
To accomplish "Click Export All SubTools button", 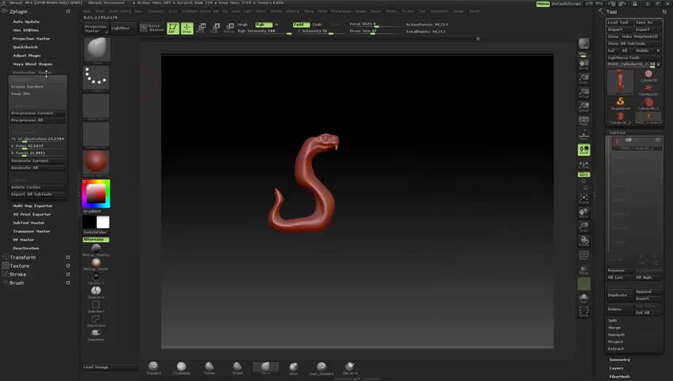I will 38,194.
